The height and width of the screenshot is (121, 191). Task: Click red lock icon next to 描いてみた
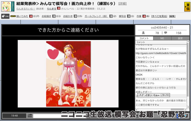point(31,16)
